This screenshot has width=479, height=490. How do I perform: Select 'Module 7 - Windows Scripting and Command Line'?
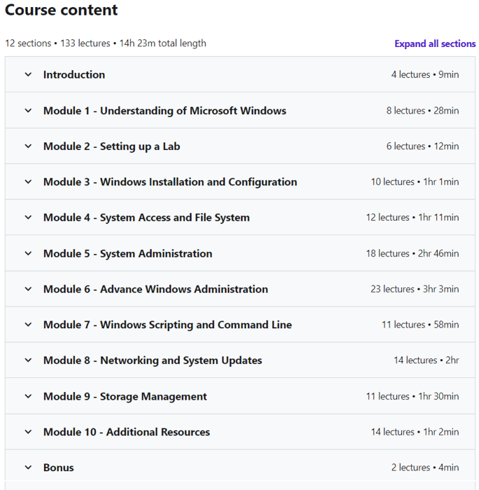[x=167, y=325]
